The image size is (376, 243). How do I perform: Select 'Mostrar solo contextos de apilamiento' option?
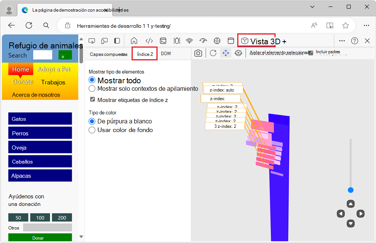(x=92, y=89)
